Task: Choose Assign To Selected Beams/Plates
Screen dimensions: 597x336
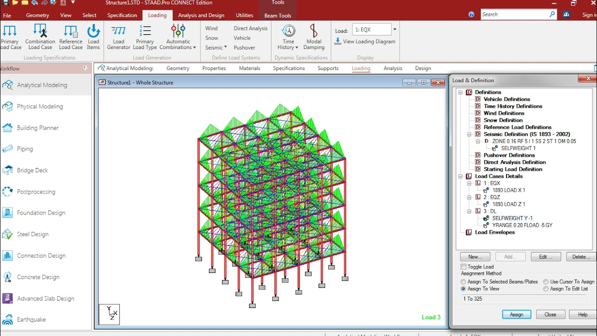Action: point(463,282)
